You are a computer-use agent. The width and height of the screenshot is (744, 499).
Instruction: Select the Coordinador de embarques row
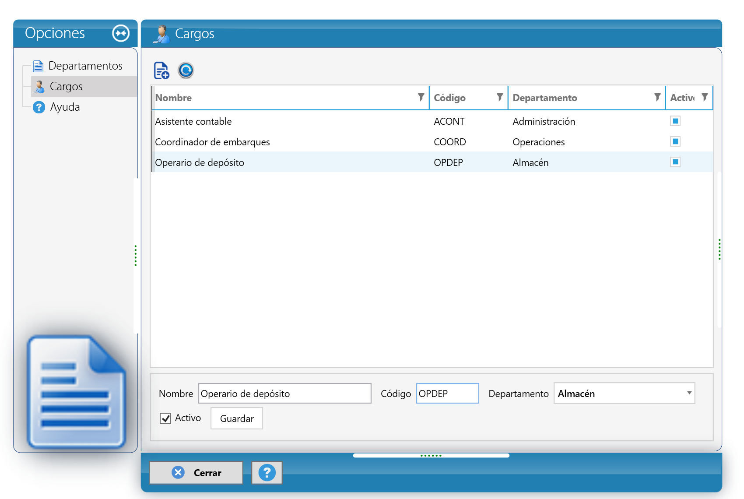coord(432,142)
